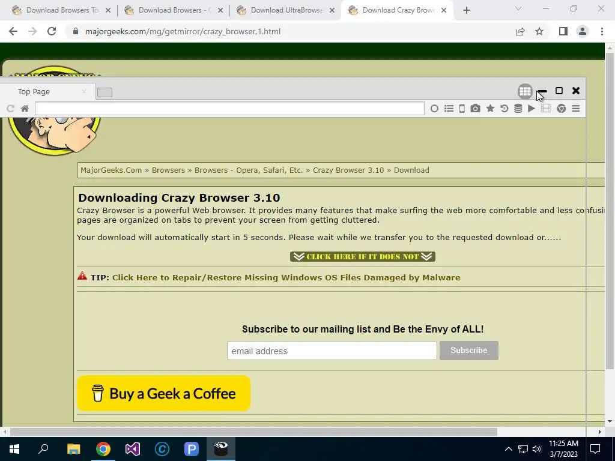Reload the Chrome page
Screen dimensions: 615x461
pyautogui.click(x=52, y=31)
